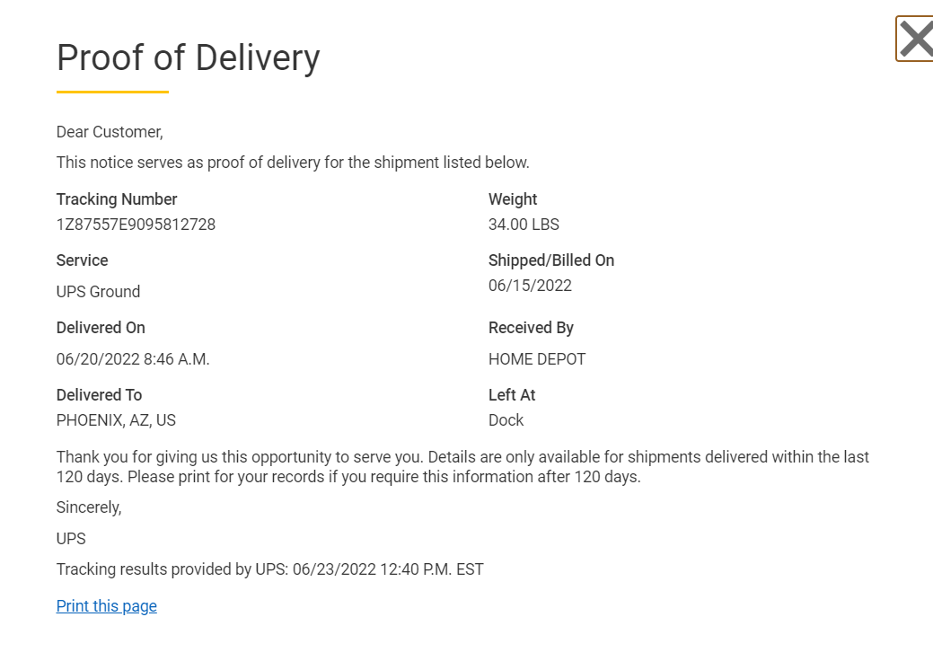Select the PHOENIX, AZ, US destination text
This screenshot has height=661, width=933.
point(116,420)
